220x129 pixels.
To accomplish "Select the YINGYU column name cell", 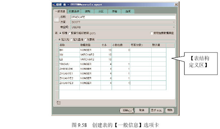I will pos(69,64).
